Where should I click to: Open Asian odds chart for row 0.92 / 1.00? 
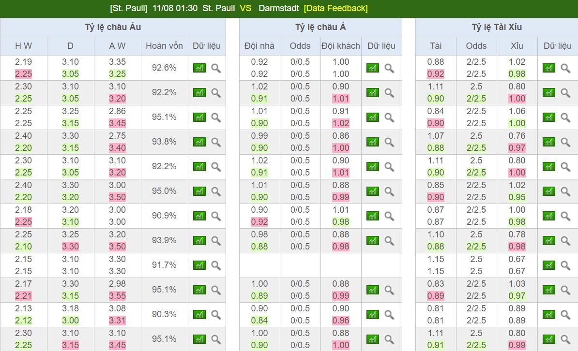tap(373, 68)
